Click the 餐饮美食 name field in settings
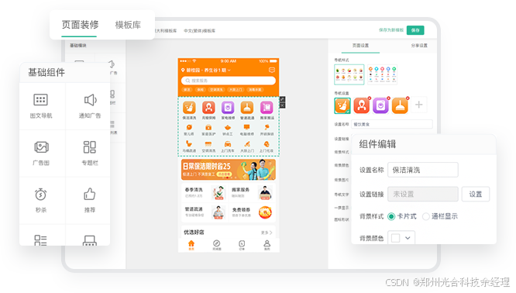 tap(391, 125)
